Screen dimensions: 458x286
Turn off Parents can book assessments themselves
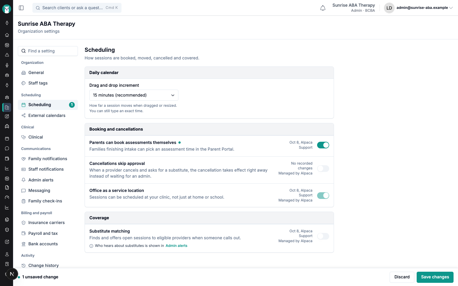pyautogui.click(x=323, y=145)
